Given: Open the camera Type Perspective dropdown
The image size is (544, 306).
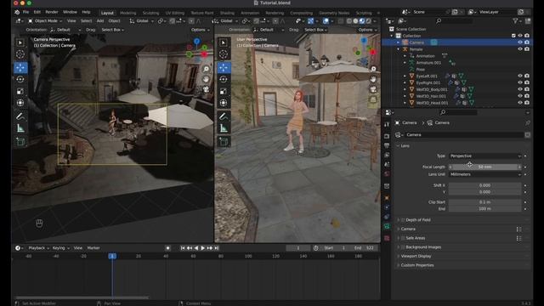Looking at the screenshot, I should tap(485, 156).
